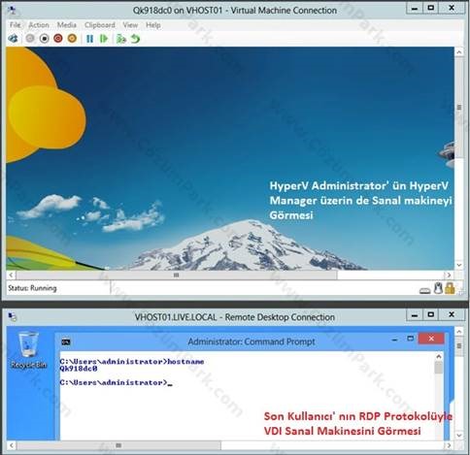Click Remote Desktop vertical scrollbar up arrow

(x=459, y=331)
